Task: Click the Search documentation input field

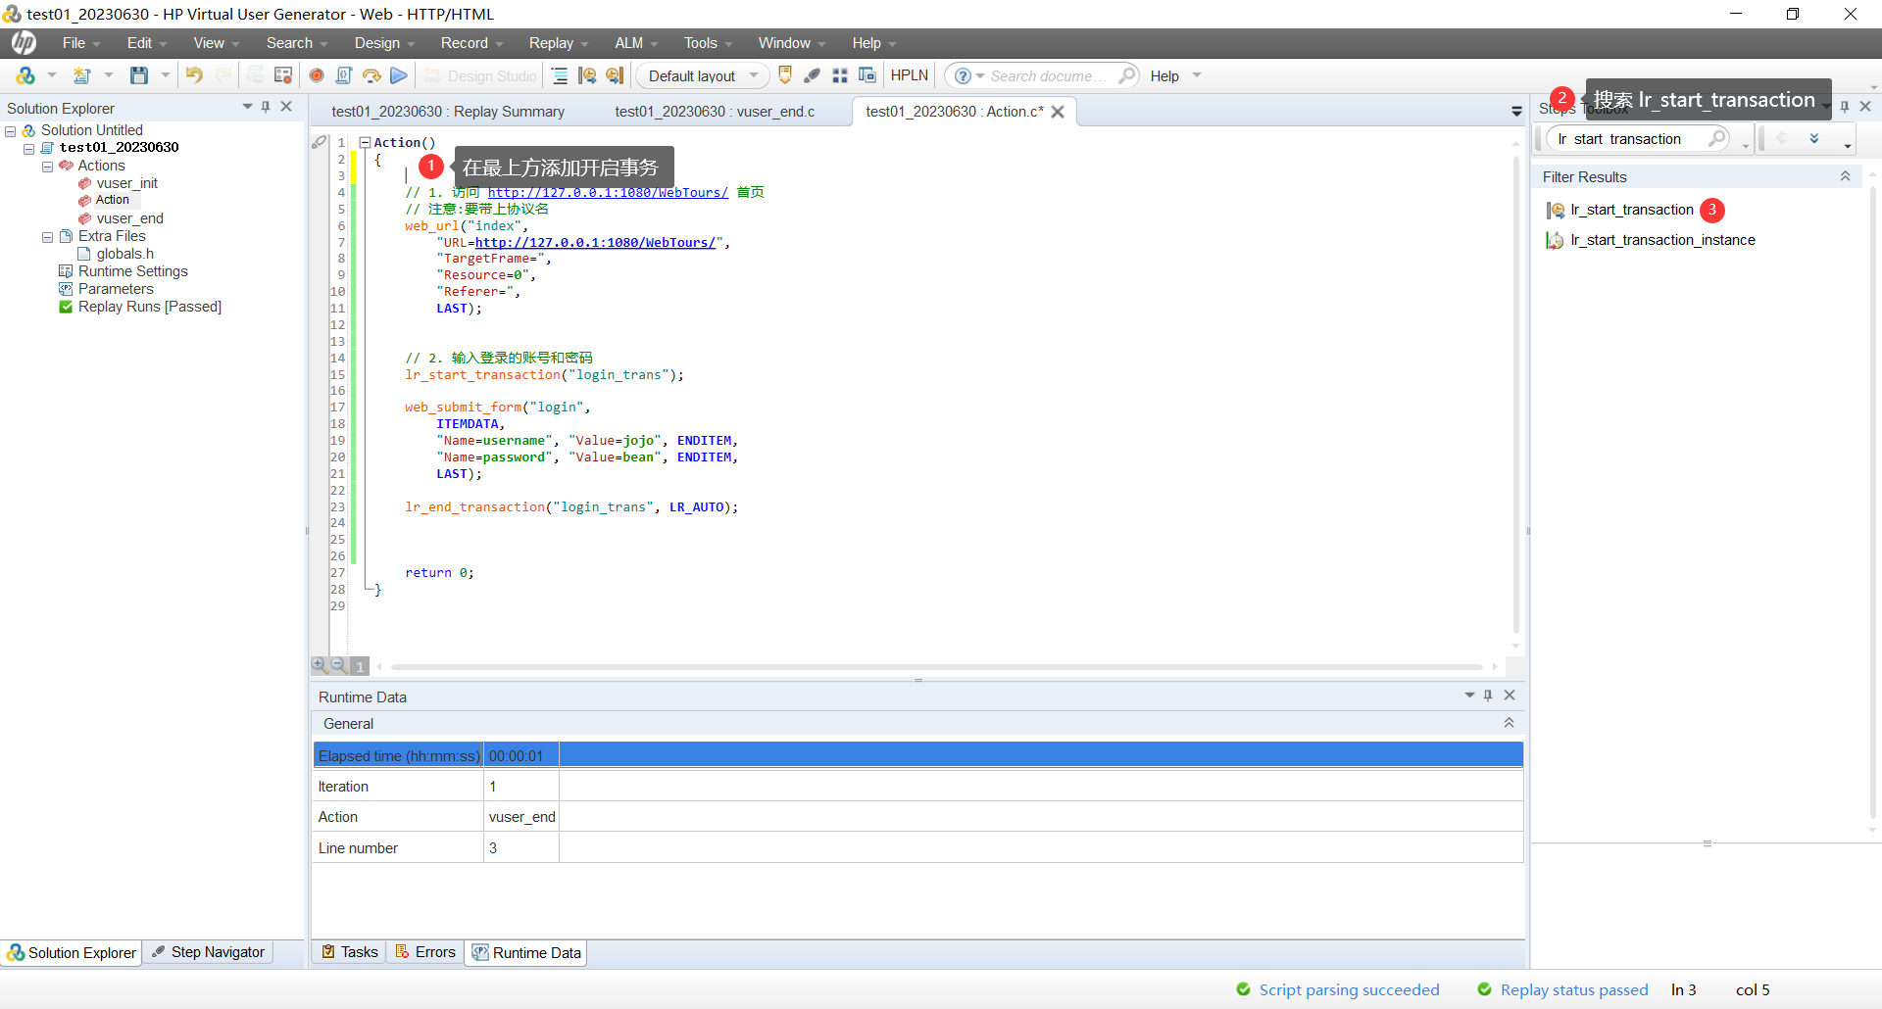Action: point(1048,75)
